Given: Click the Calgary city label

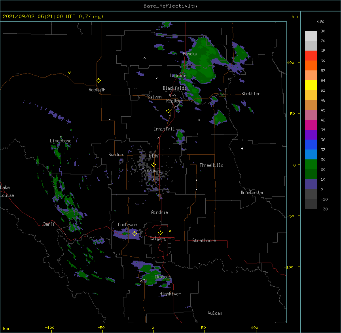Looking at the screenshot, I should (x=158, y=238).
